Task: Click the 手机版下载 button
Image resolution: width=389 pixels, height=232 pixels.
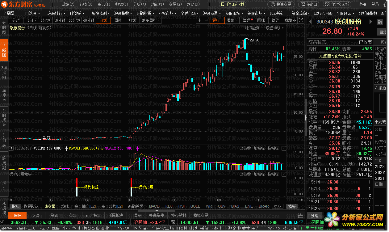Action: tap(233, 4)
